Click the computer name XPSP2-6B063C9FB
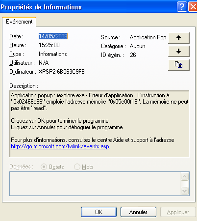 (62, 72)
